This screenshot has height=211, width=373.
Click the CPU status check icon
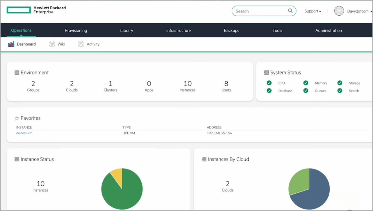(269, 83)
